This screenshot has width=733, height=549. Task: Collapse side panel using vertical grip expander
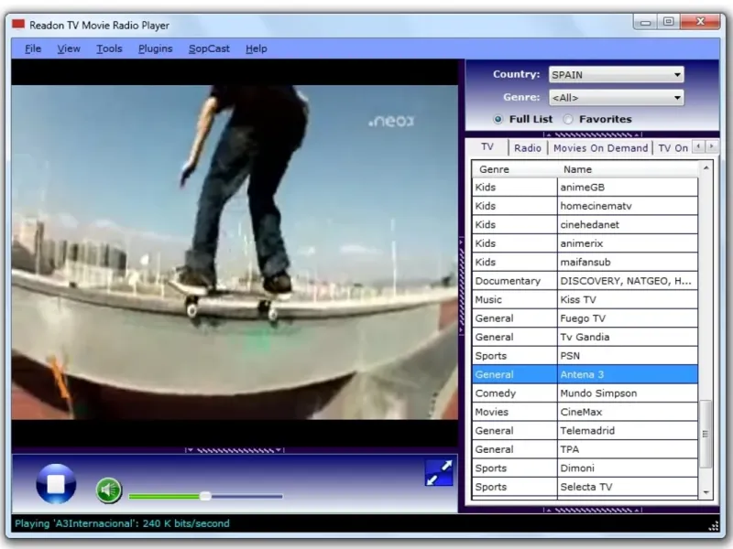click(x=462, y=285)
